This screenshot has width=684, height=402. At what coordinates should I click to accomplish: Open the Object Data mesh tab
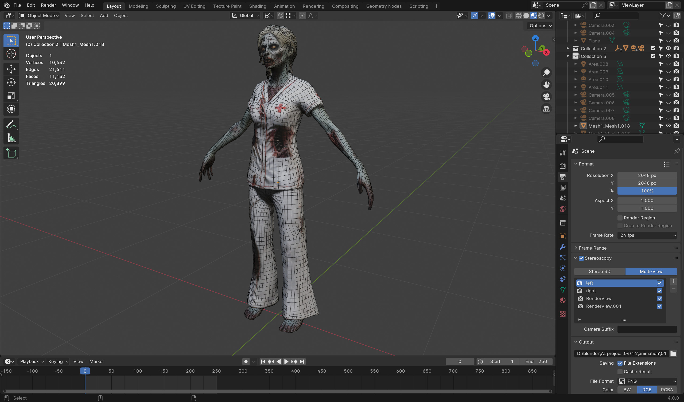click(563, 290)
